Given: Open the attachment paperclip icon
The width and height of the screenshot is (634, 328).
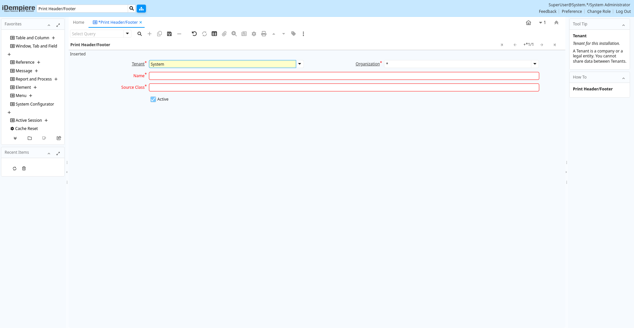Looking at the screenshot, I should pos(224,34).
